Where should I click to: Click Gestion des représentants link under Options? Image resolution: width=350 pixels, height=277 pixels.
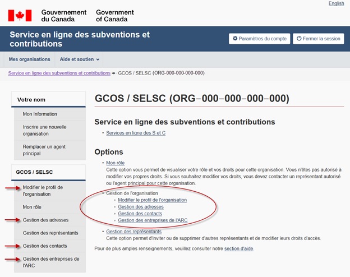click(133, 231)
